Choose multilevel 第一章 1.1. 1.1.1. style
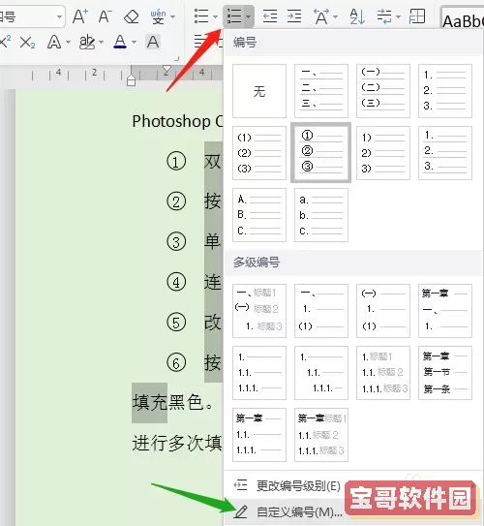 click(259, 435)
